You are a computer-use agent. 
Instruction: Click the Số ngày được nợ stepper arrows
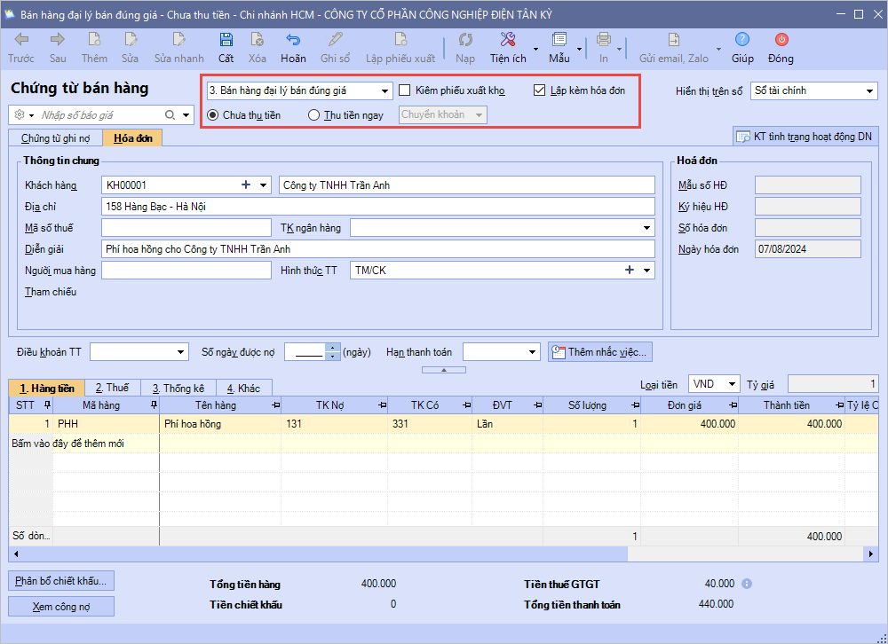[333, 352]
